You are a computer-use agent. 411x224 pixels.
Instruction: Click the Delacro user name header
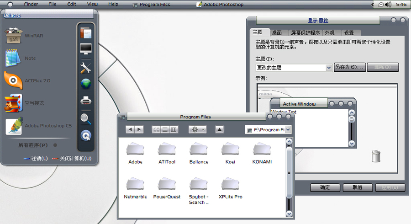point(12,15)
